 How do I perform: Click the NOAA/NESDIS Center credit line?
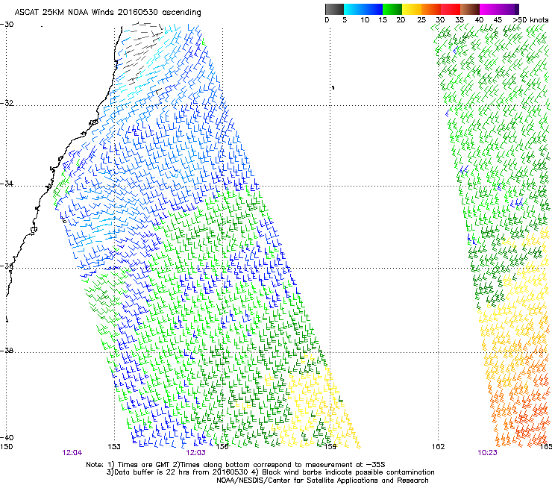coord(322,481)
